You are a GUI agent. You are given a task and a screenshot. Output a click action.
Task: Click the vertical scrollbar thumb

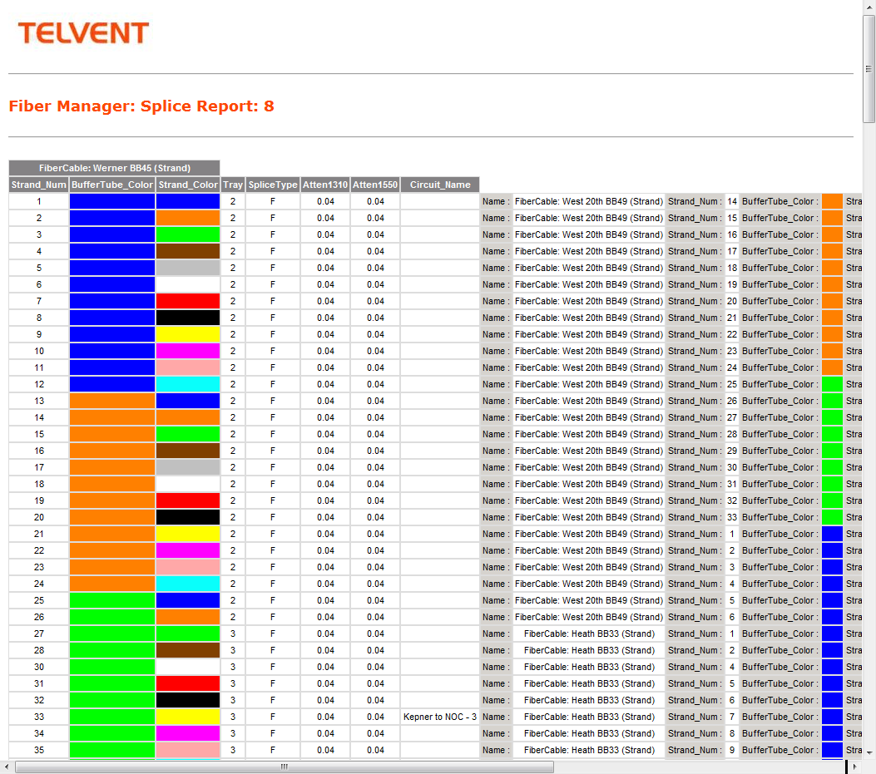869,68
